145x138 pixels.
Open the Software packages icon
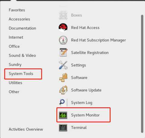coord(63,78)
